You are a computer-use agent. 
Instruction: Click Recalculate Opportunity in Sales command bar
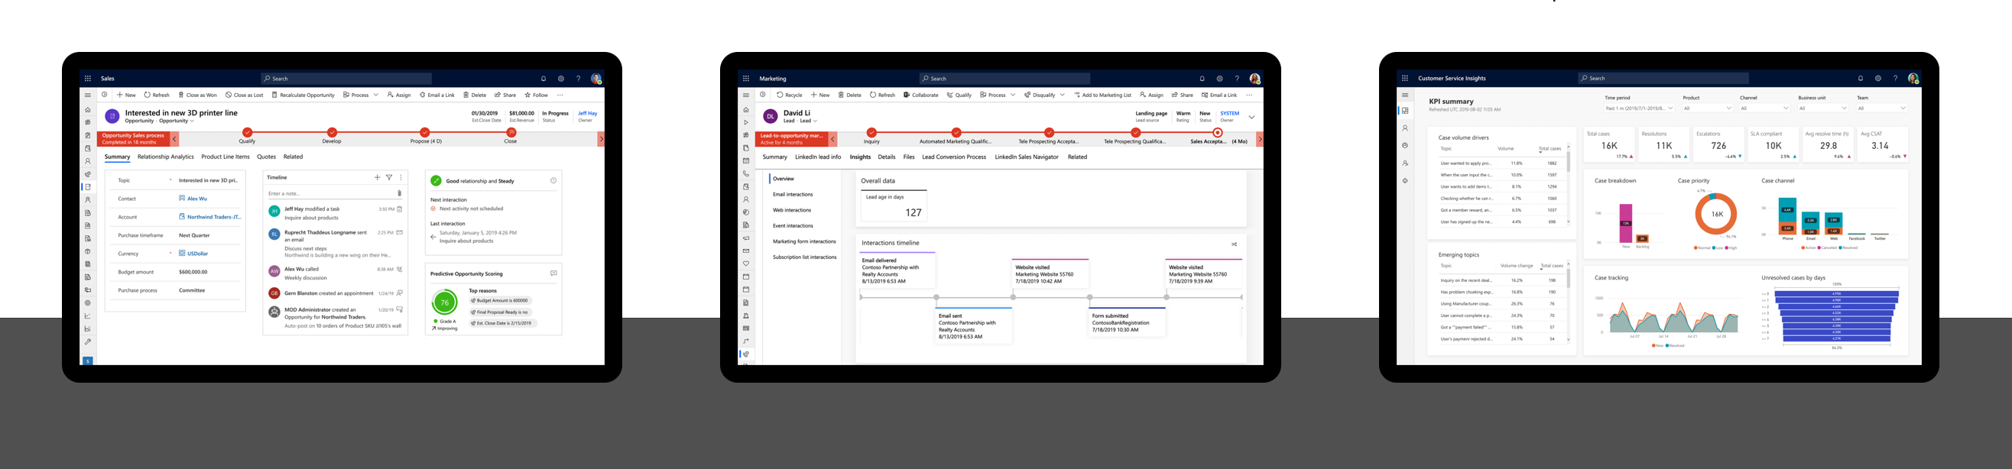[303, 95]
